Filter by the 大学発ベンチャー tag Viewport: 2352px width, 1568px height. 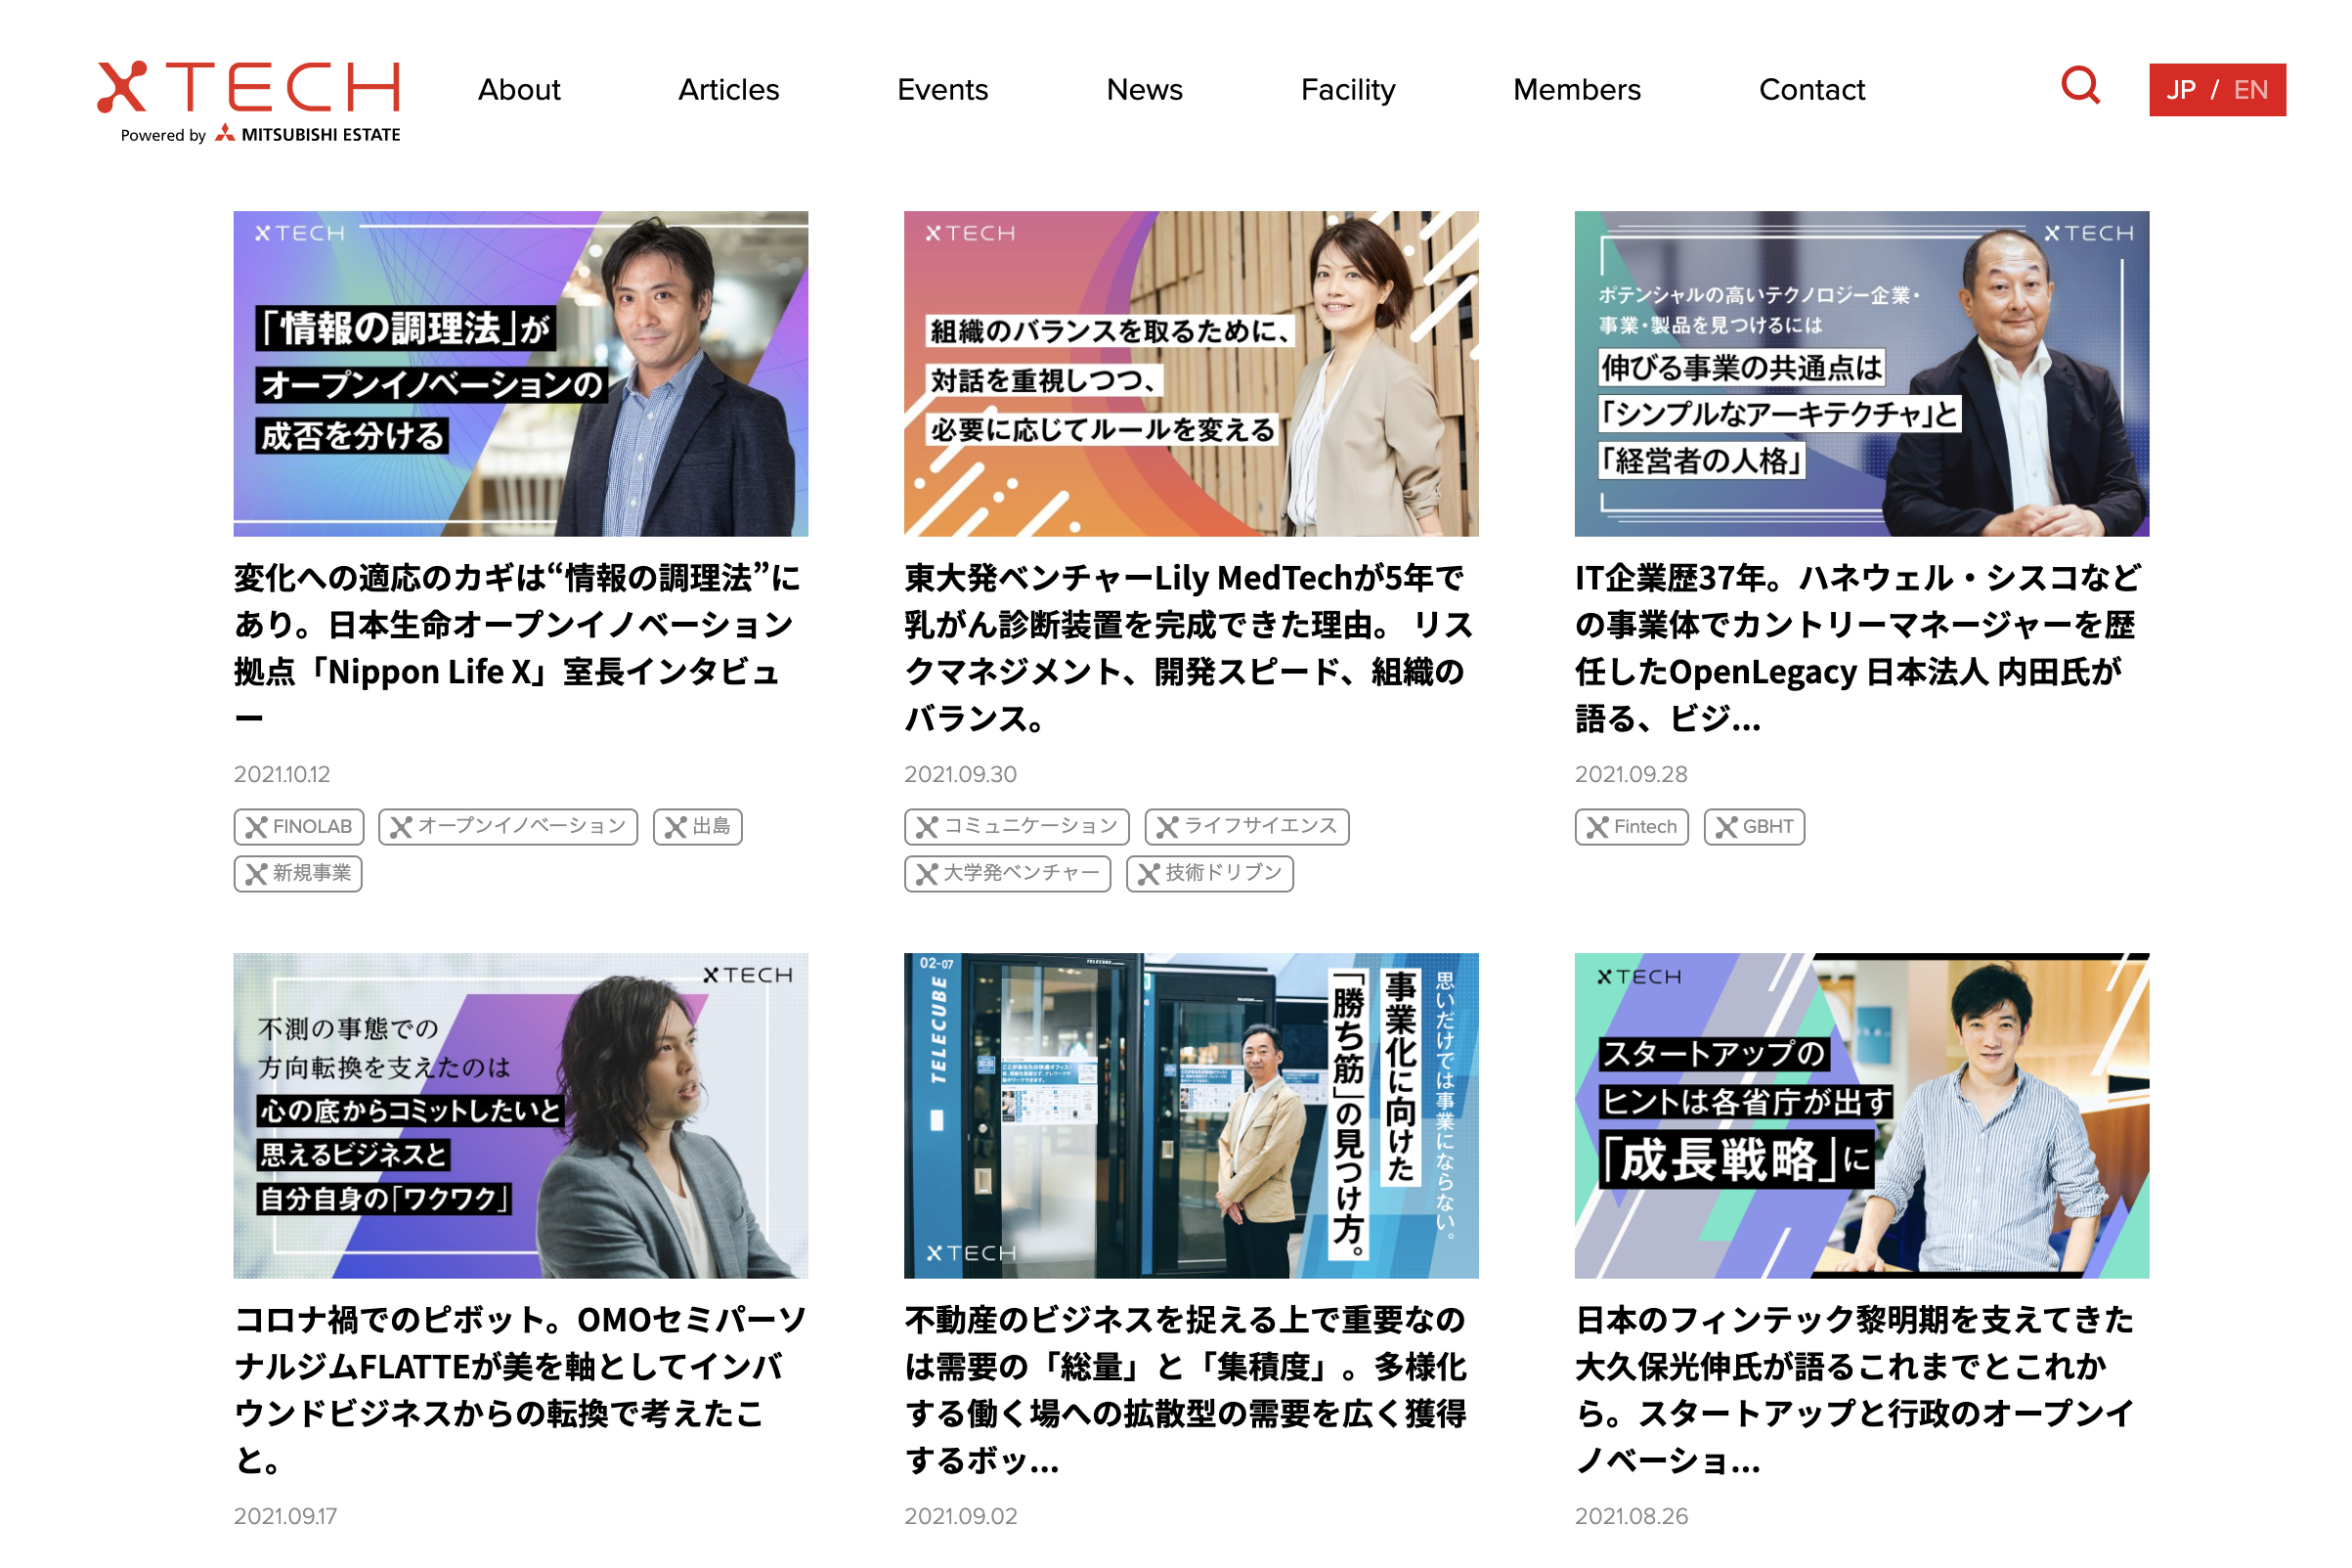tap(1008, 874)
